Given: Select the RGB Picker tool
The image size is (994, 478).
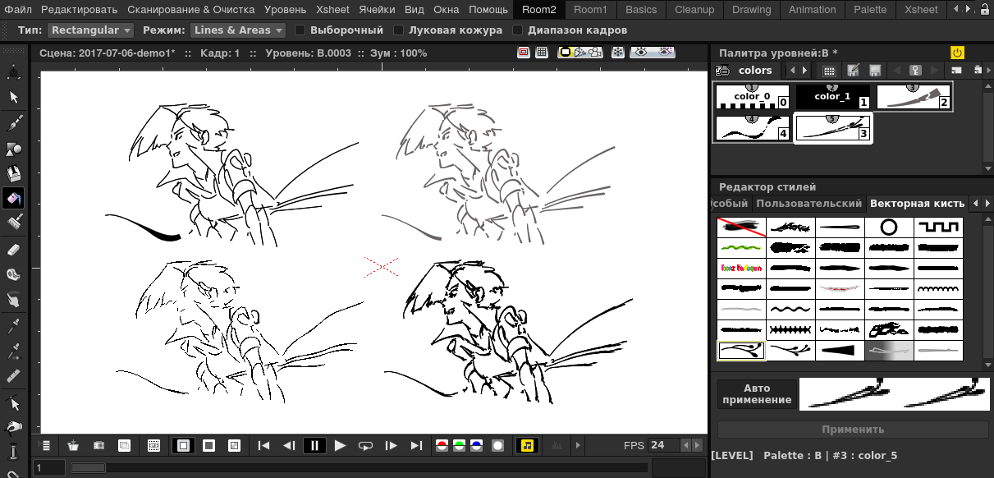Looking at the screenshot, I should click(13, 352).
